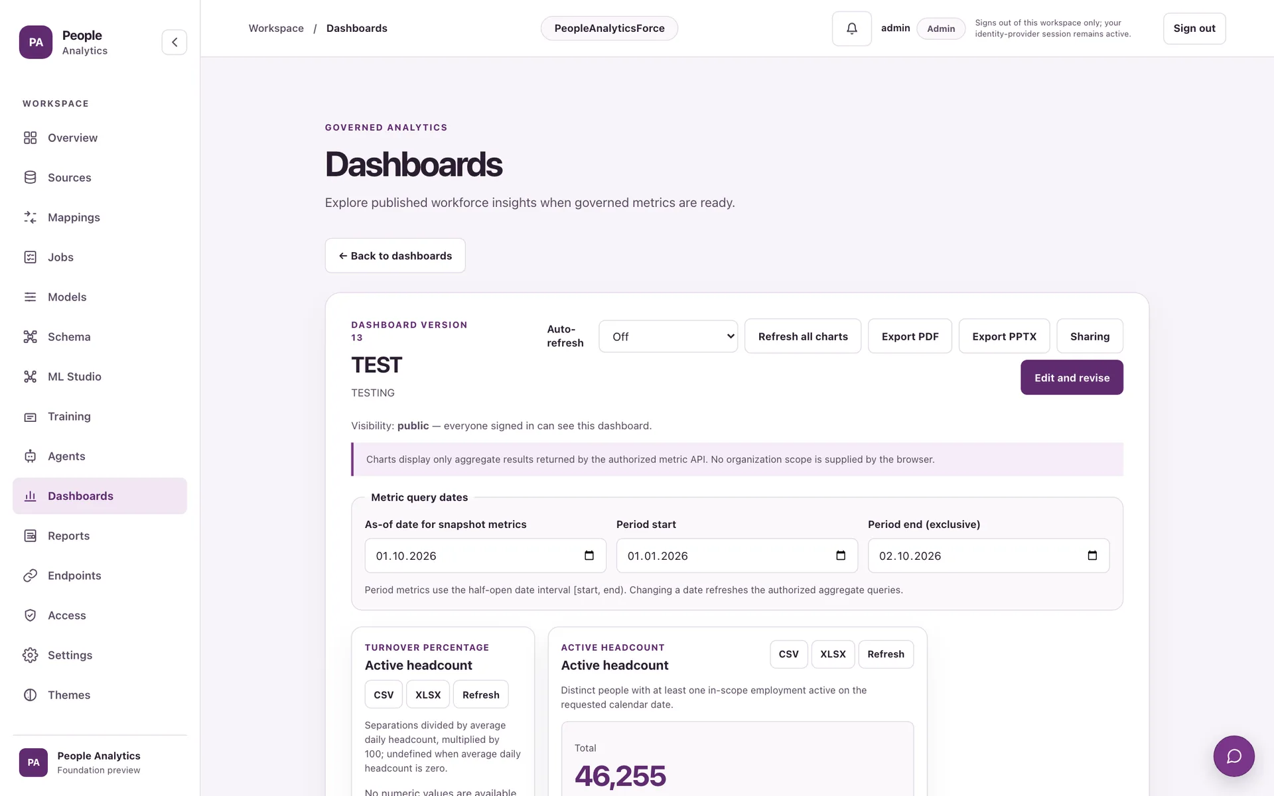Download Active Headcount card as CSV
The height and width of the screenshot is (796, 1274).
789,654
